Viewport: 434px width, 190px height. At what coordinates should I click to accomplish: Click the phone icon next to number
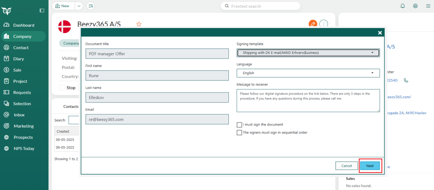pos(406,81)
